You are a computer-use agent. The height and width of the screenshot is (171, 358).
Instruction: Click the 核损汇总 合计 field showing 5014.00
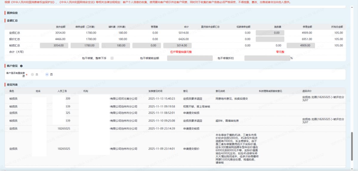(x=177, y=45)
